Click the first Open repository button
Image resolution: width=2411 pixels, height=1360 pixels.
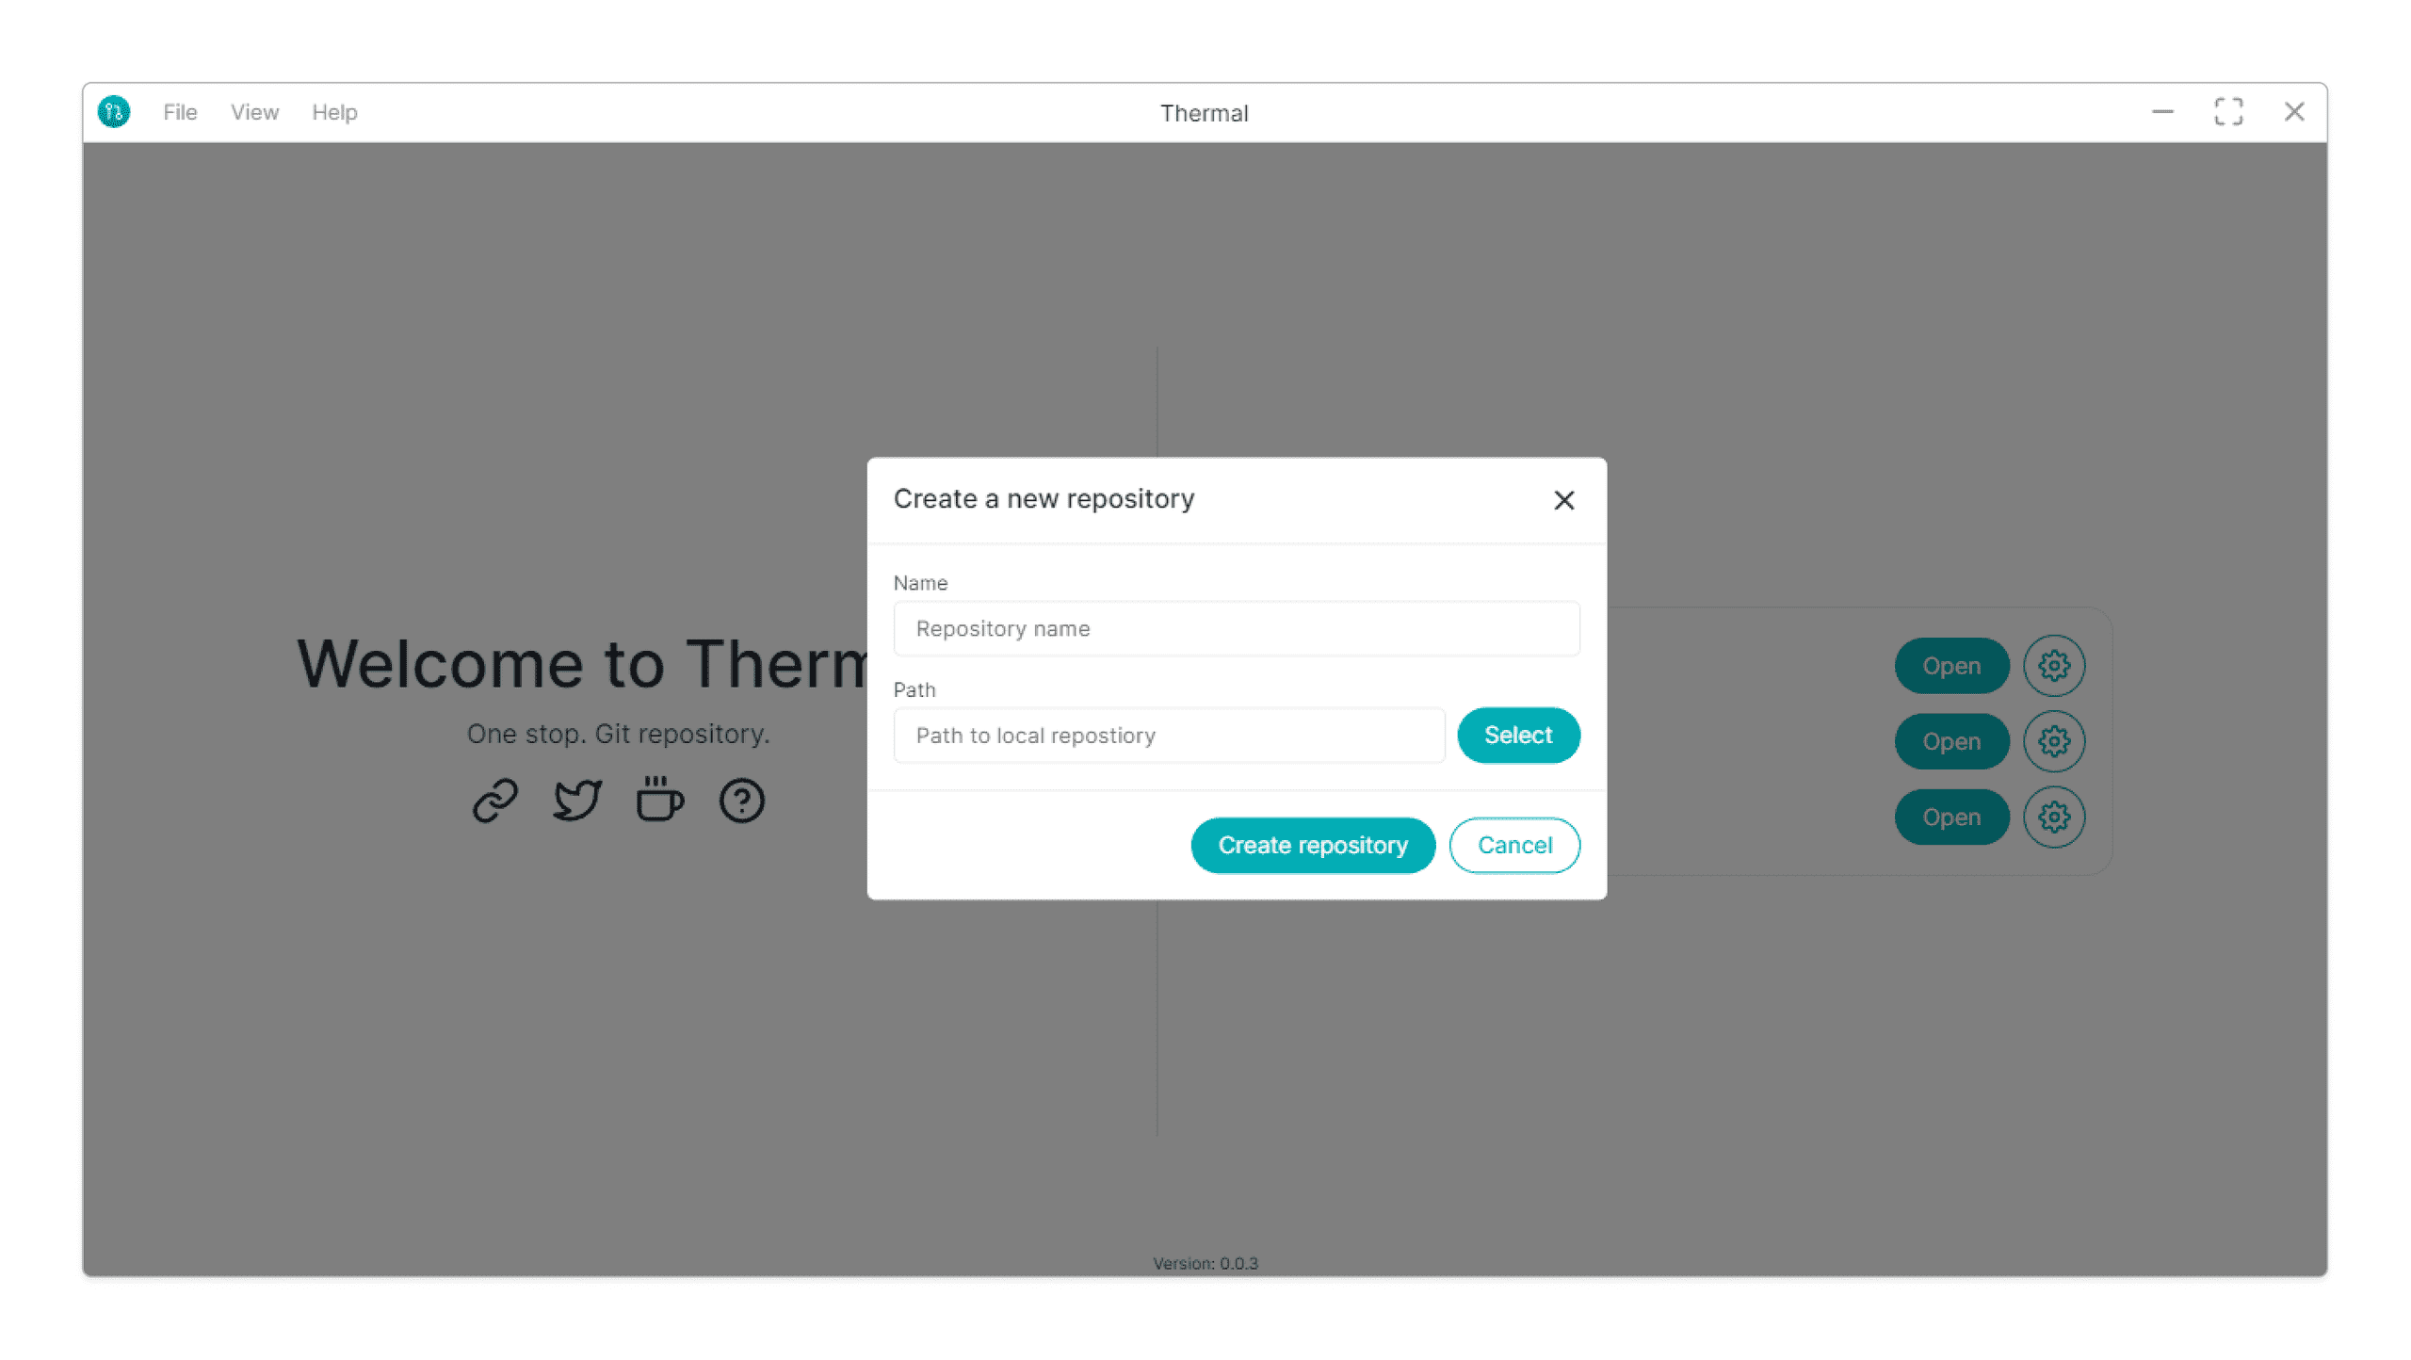tap(1950, 664)
